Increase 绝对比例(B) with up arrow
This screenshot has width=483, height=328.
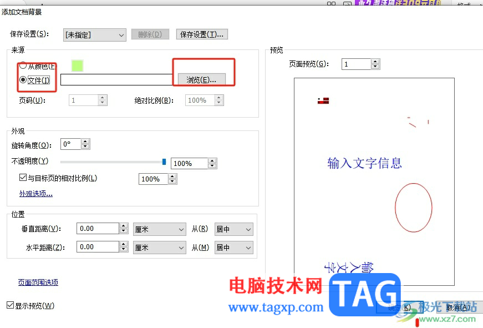pyautogui.click(x=219, y=98)
